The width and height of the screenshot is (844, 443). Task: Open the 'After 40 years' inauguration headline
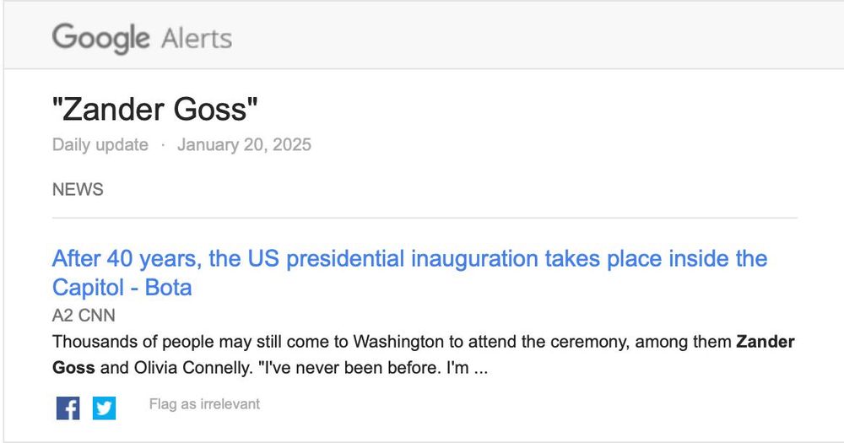(409, 273)
